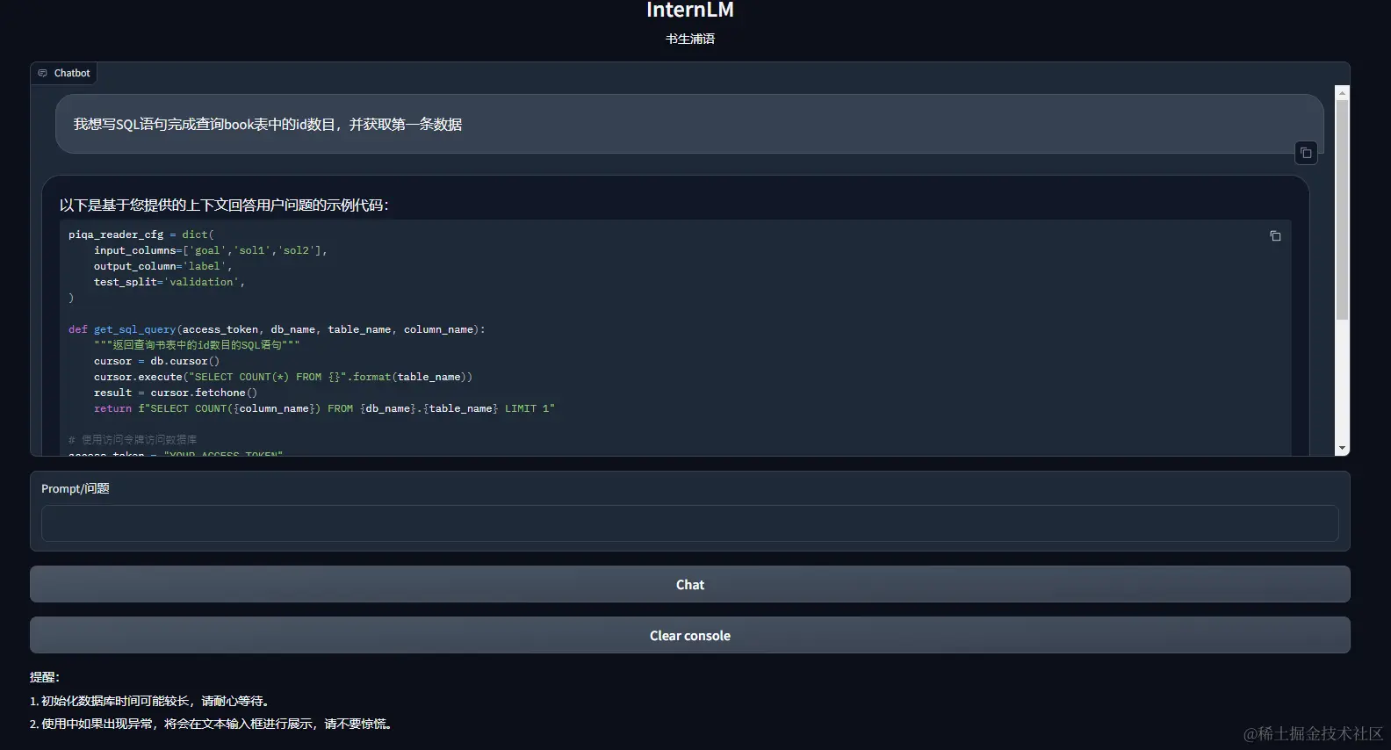Click the Chatbot label icon
This screenshot has height=750, width=1391.
pos(42,73)
